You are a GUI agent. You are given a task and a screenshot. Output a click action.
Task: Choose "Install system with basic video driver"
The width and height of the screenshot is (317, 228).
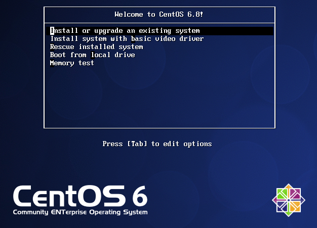coord(127,39)
